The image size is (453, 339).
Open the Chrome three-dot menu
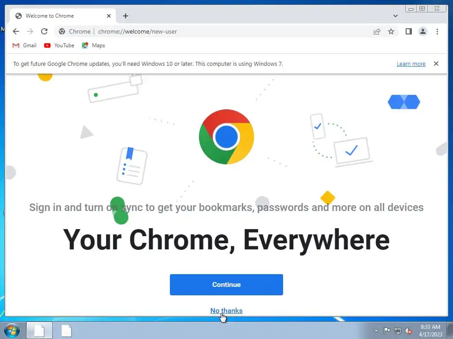tap(437, 31)
